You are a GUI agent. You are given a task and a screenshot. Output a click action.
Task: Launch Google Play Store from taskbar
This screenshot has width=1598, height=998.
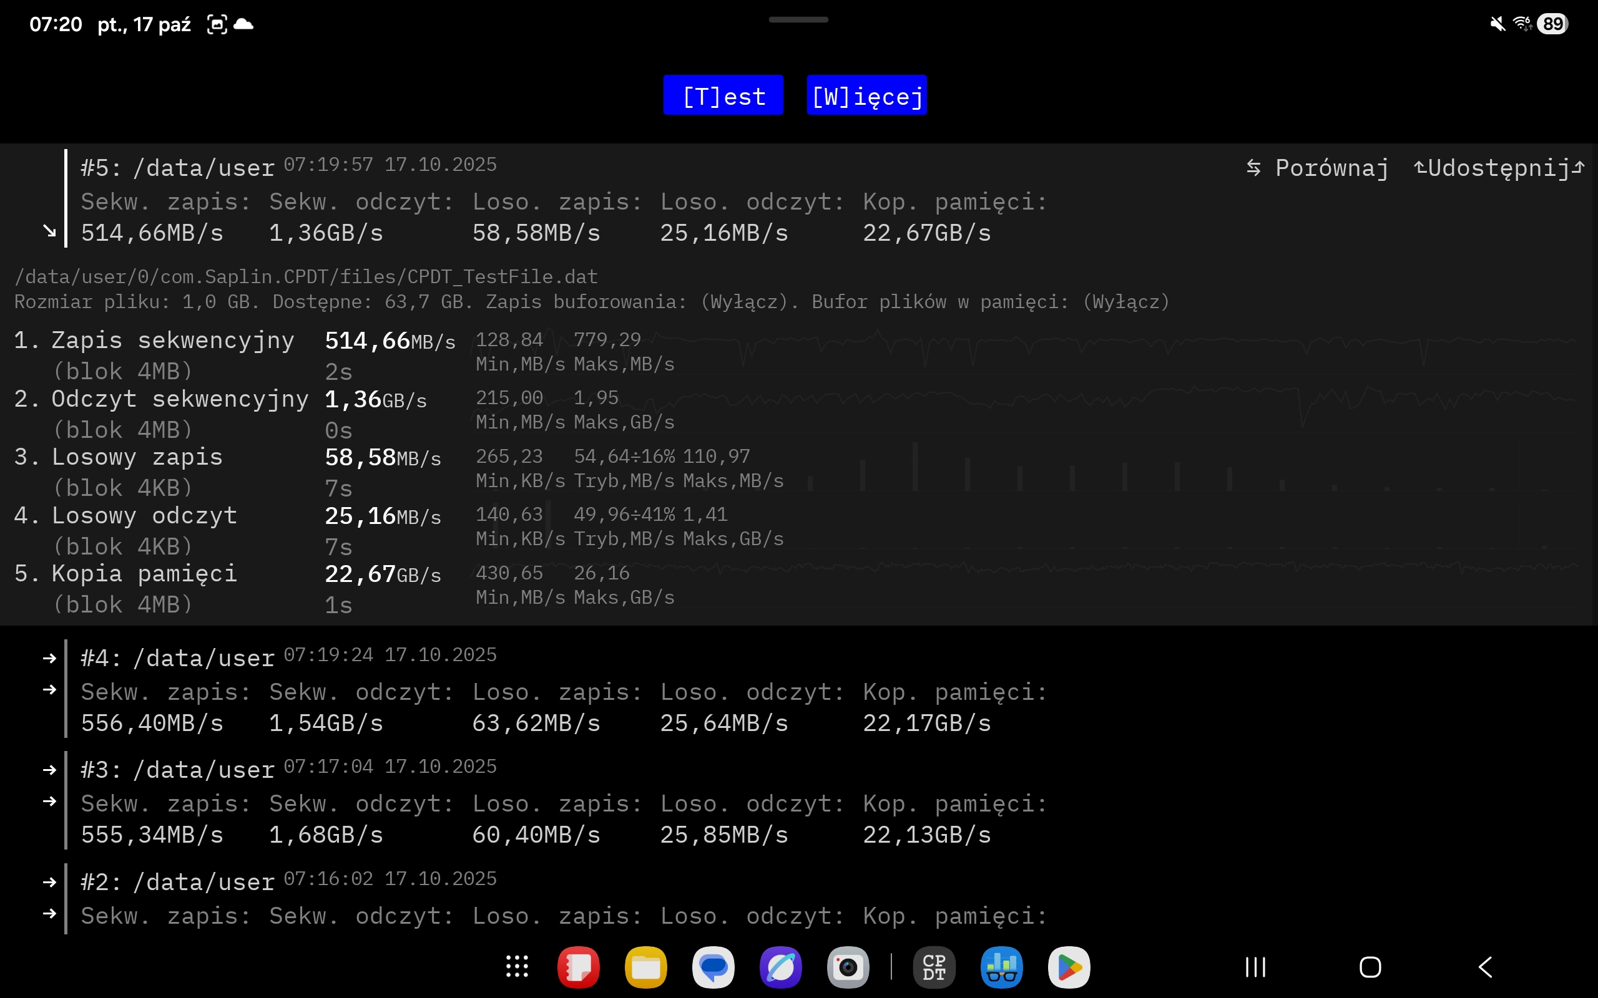[1069, 967]
